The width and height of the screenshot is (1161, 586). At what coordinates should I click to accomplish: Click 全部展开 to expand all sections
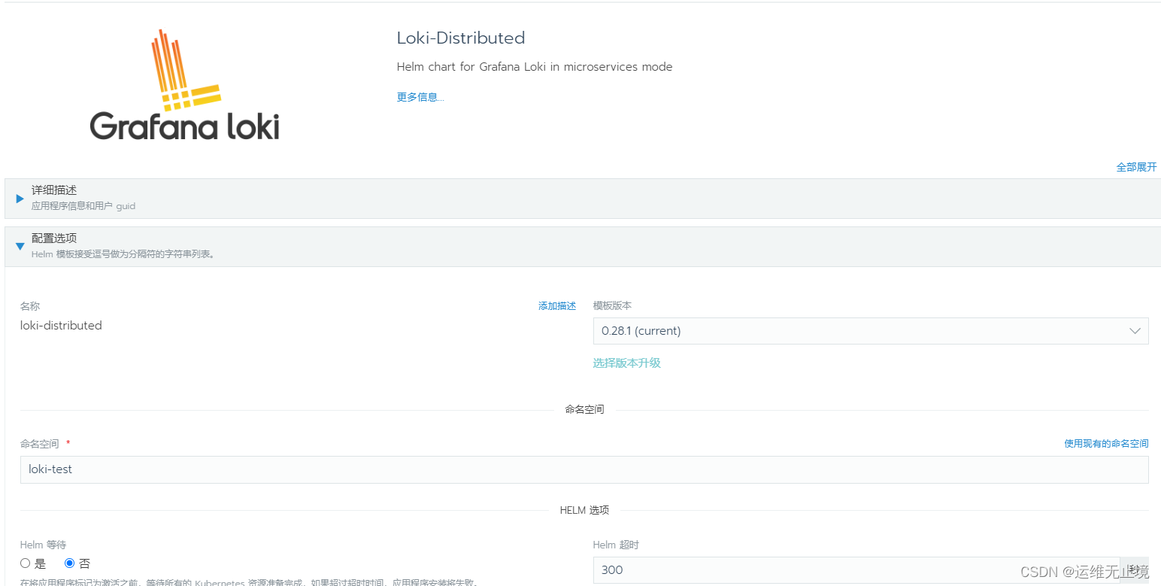(1135, 167)
